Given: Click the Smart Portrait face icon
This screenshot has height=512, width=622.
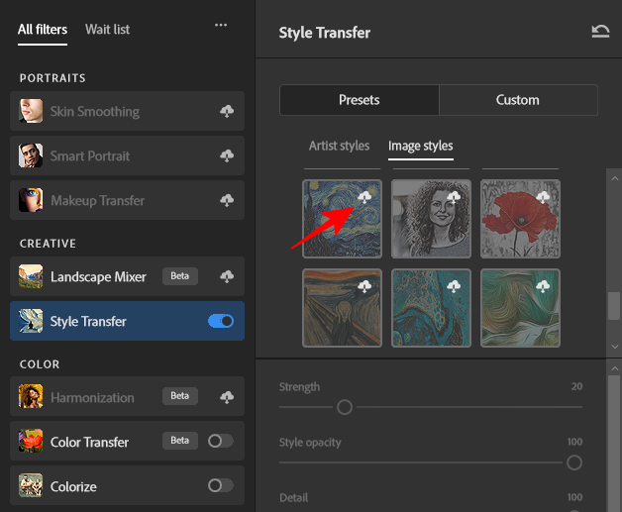Looking at the screenshot, I should [31, 155].
